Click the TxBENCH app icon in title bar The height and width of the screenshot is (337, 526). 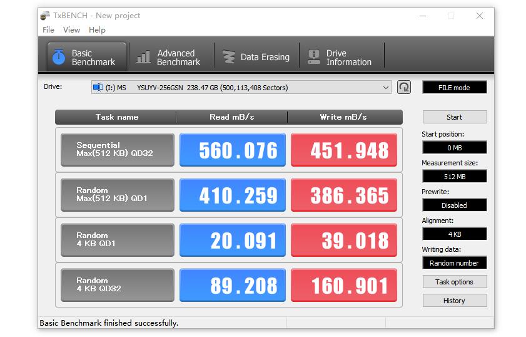coord(45,16)
